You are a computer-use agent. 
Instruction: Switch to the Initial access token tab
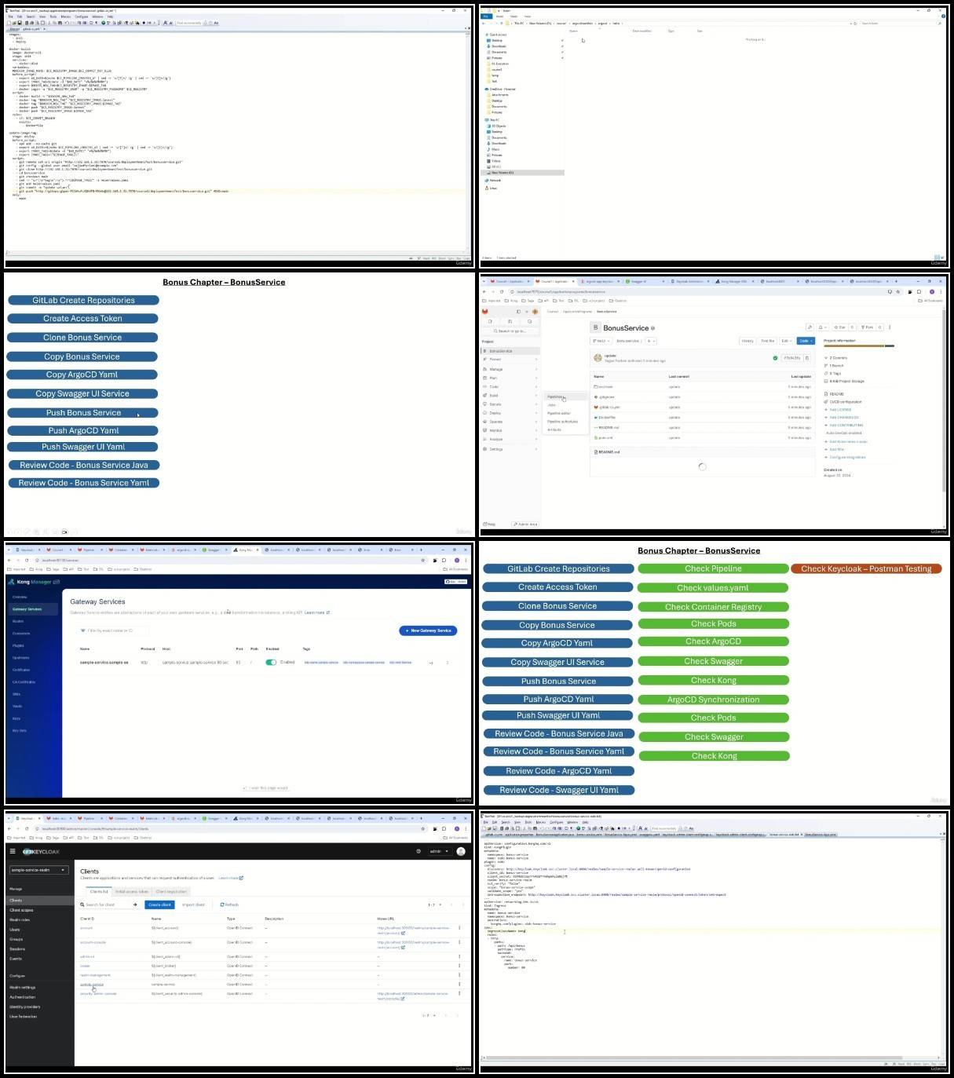[x=132, y=892]
